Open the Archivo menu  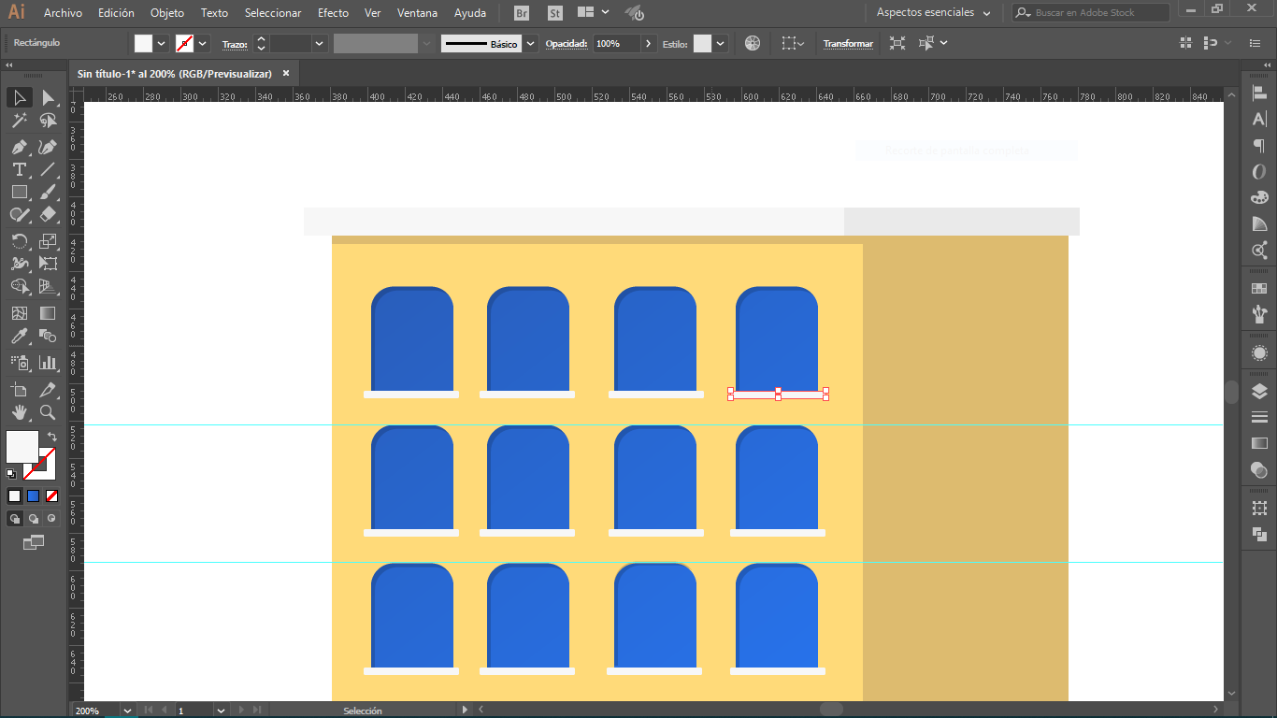[x=63, y=13]
